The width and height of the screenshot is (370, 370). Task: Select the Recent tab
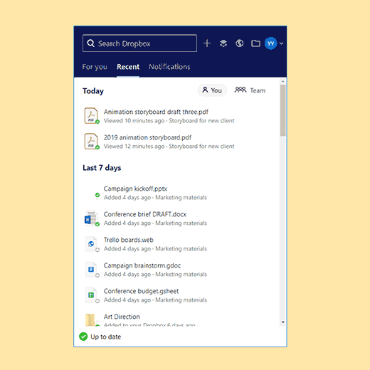(x=128, y=67)
